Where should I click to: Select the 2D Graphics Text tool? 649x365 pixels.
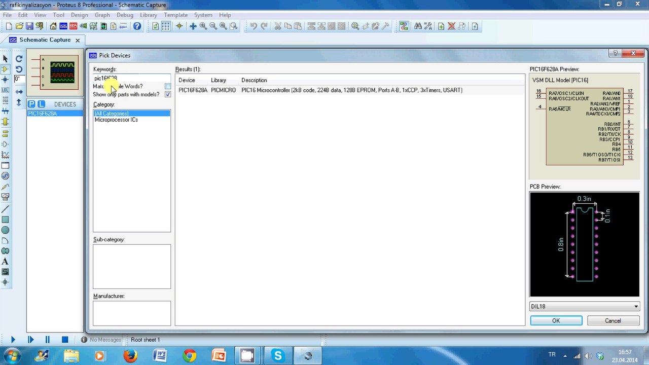coord(6,262)
